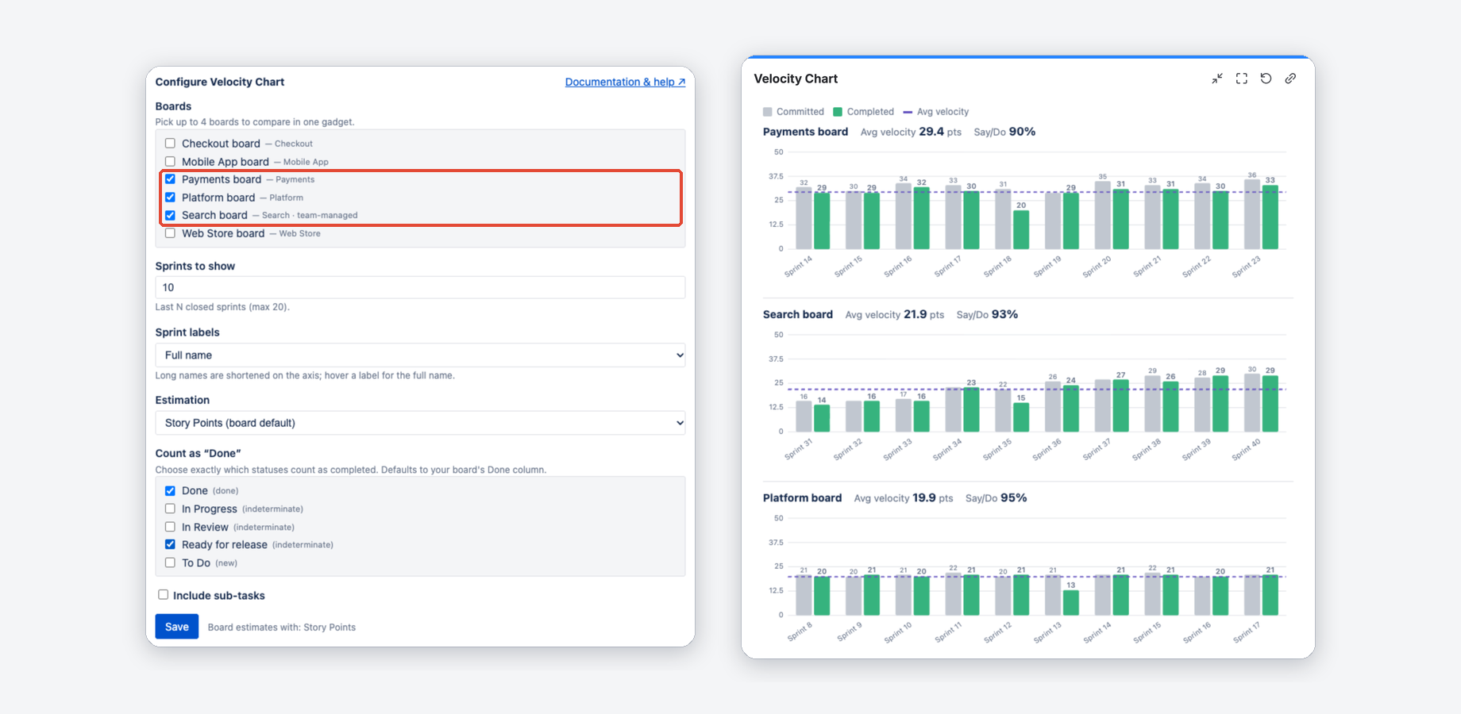The width and height of the screenshot is (1461, 714).
Task: Click the Search board chart heading
Action: [798, 314]
